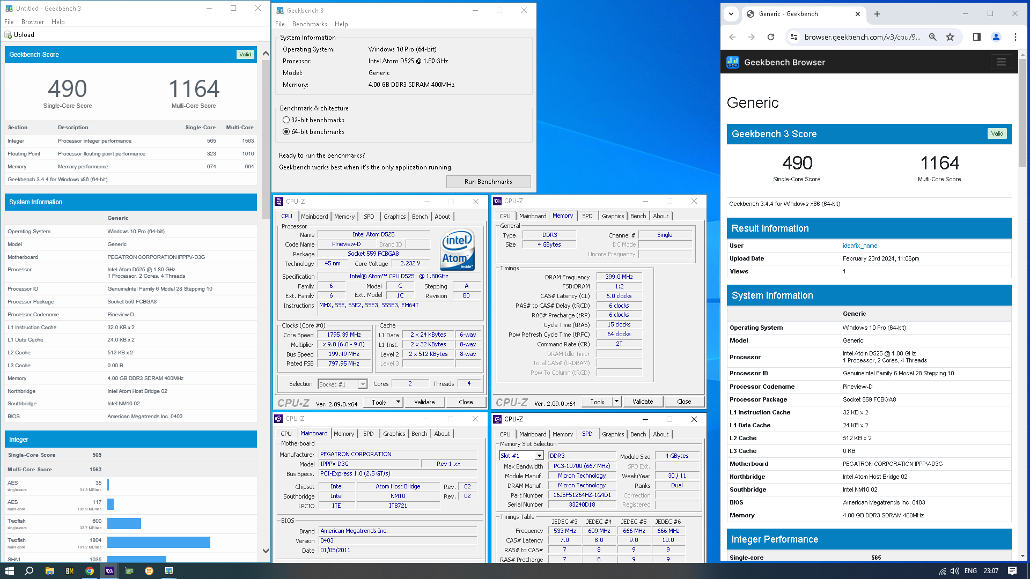Viewport: 1030px width, 579px height.
Task: Click the Valid badge in Geekbench Browser
Action: (x=997, y=133)
